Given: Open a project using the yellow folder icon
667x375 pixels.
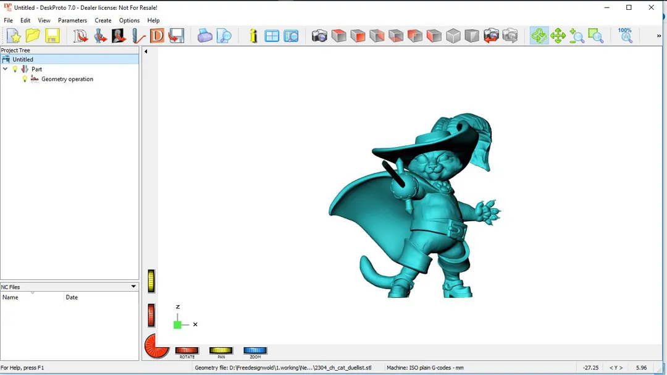Looking at the screenshot, I should pos(33,36).
